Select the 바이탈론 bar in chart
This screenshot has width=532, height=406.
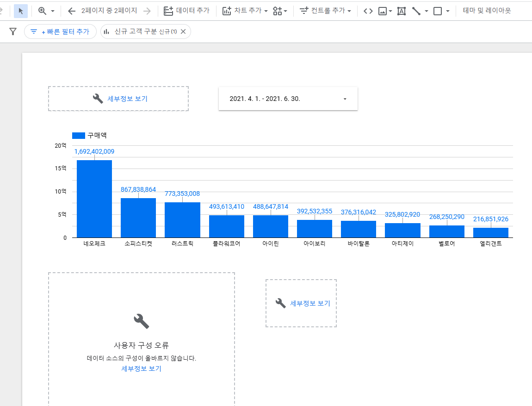click(x=359, y=229)
